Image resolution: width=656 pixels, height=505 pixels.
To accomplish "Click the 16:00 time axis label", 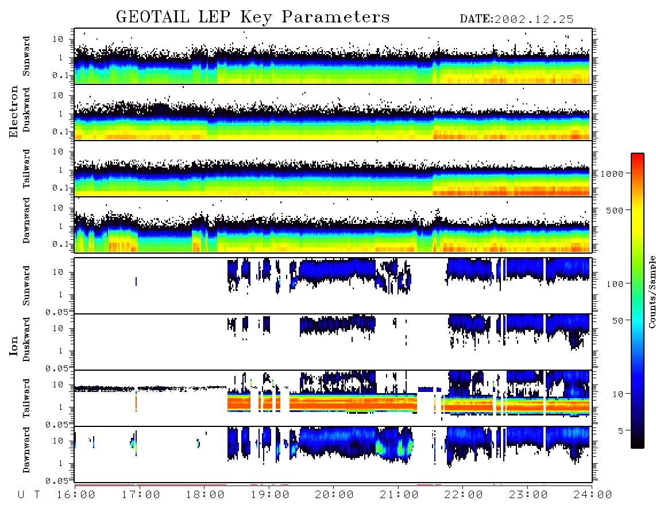I will tap(76, 495).
